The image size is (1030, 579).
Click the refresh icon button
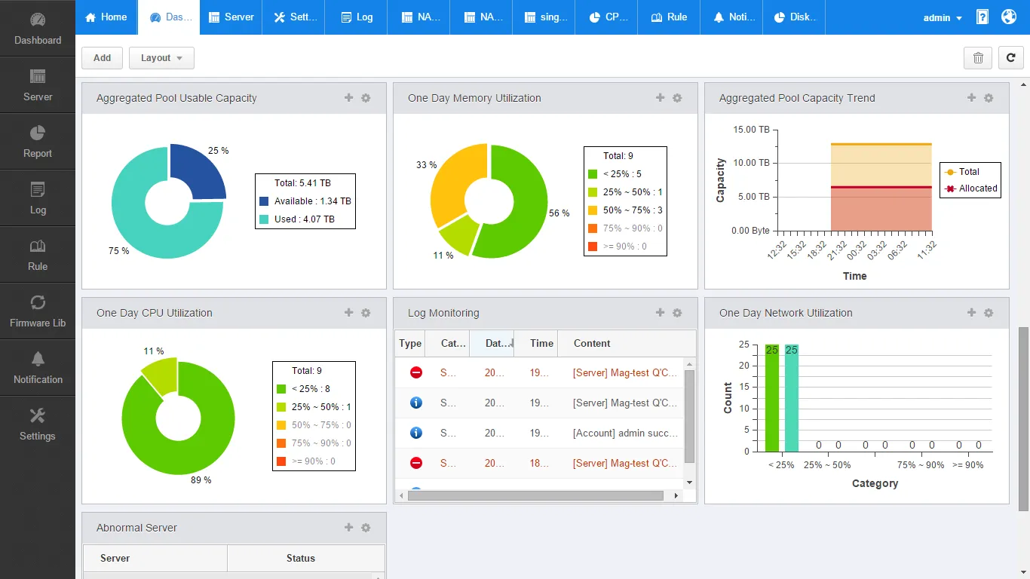click(x=1010, y=58)
